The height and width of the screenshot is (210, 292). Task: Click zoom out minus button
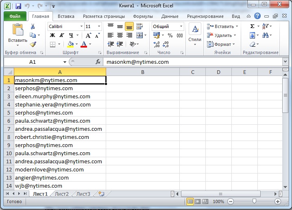click(231, 201)
